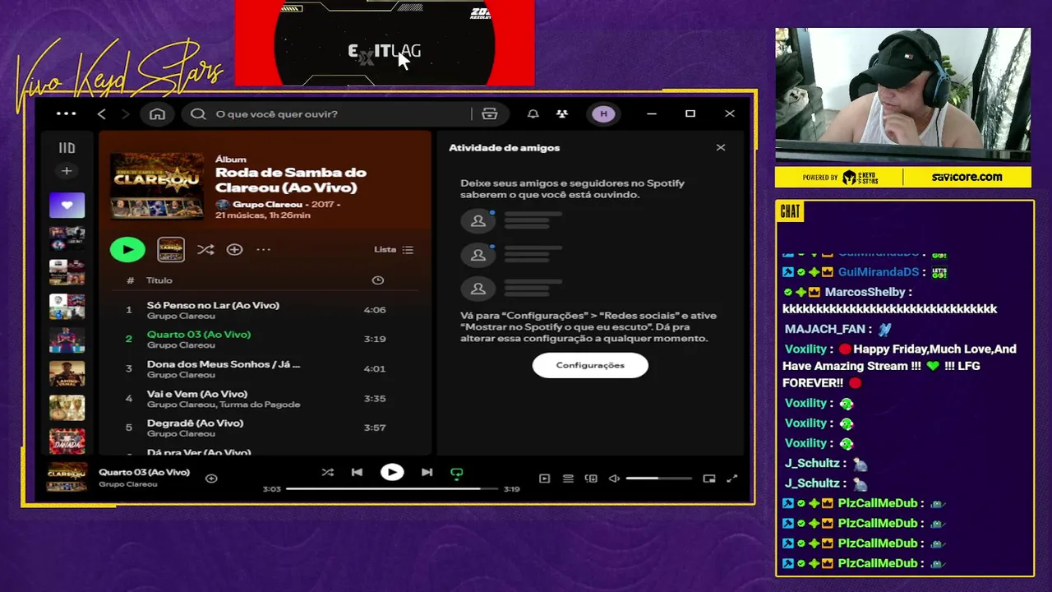This screenshot has height=592, width=1052.
Task: Open the Now Playing view icon
Action: (x=544, y=479)
